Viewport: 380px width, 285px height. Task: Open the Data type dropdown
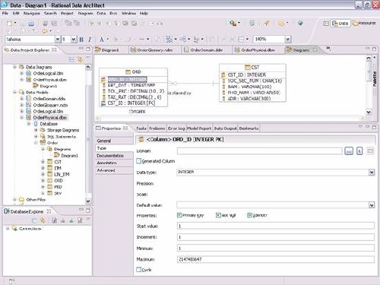[x=372, y=173]
